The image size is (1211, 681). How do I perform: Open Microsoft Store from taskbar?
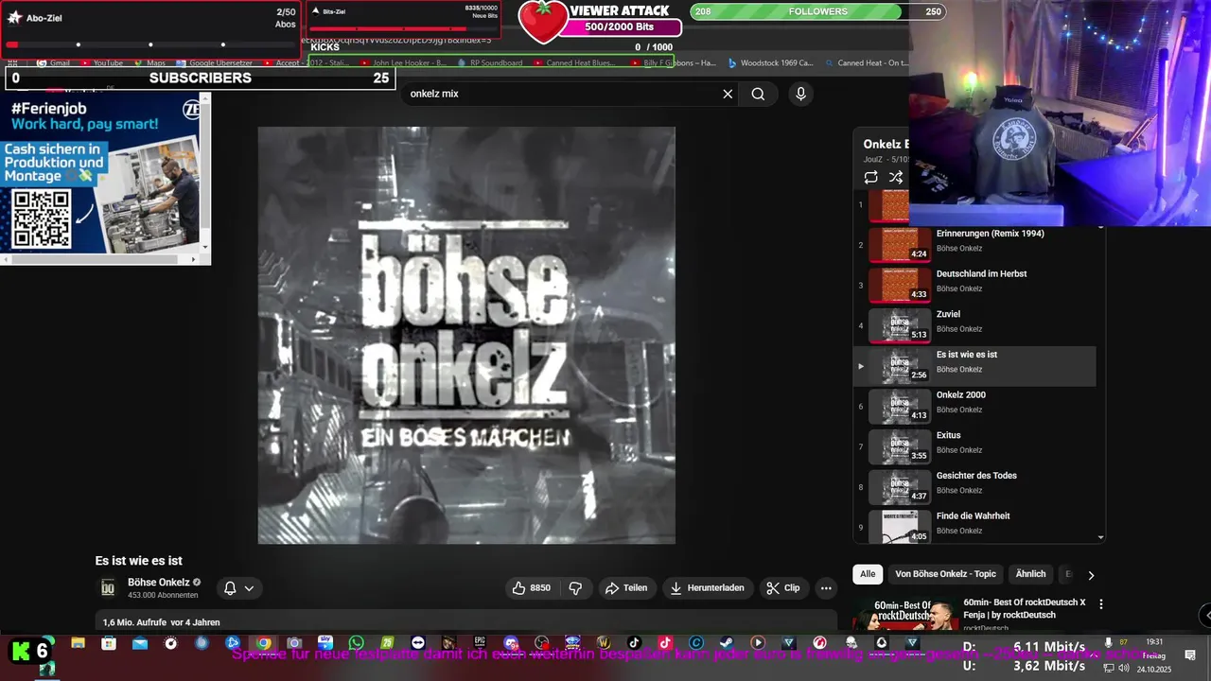point(109,643)
